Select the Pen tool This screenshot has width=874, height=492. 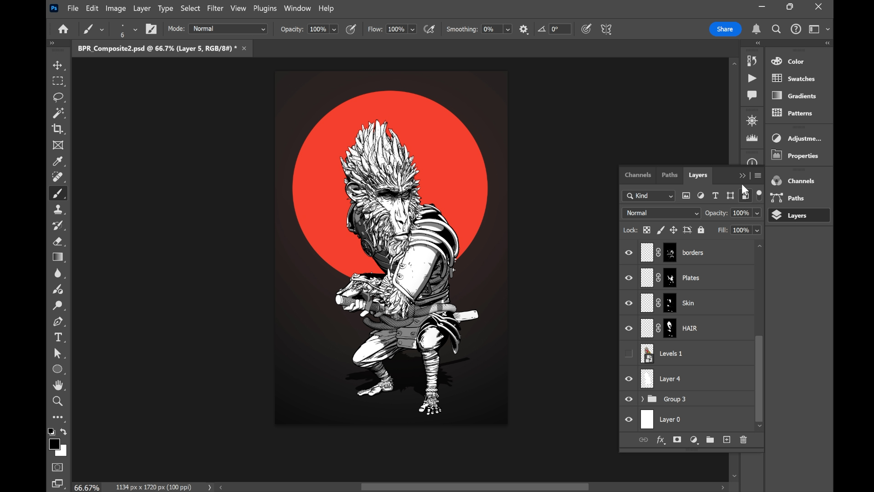tap(58, 322)
